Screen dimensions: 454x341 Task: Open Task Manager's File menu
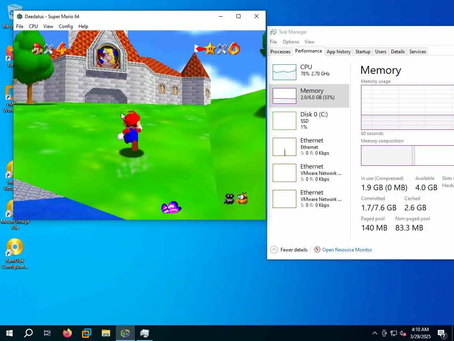274,42
